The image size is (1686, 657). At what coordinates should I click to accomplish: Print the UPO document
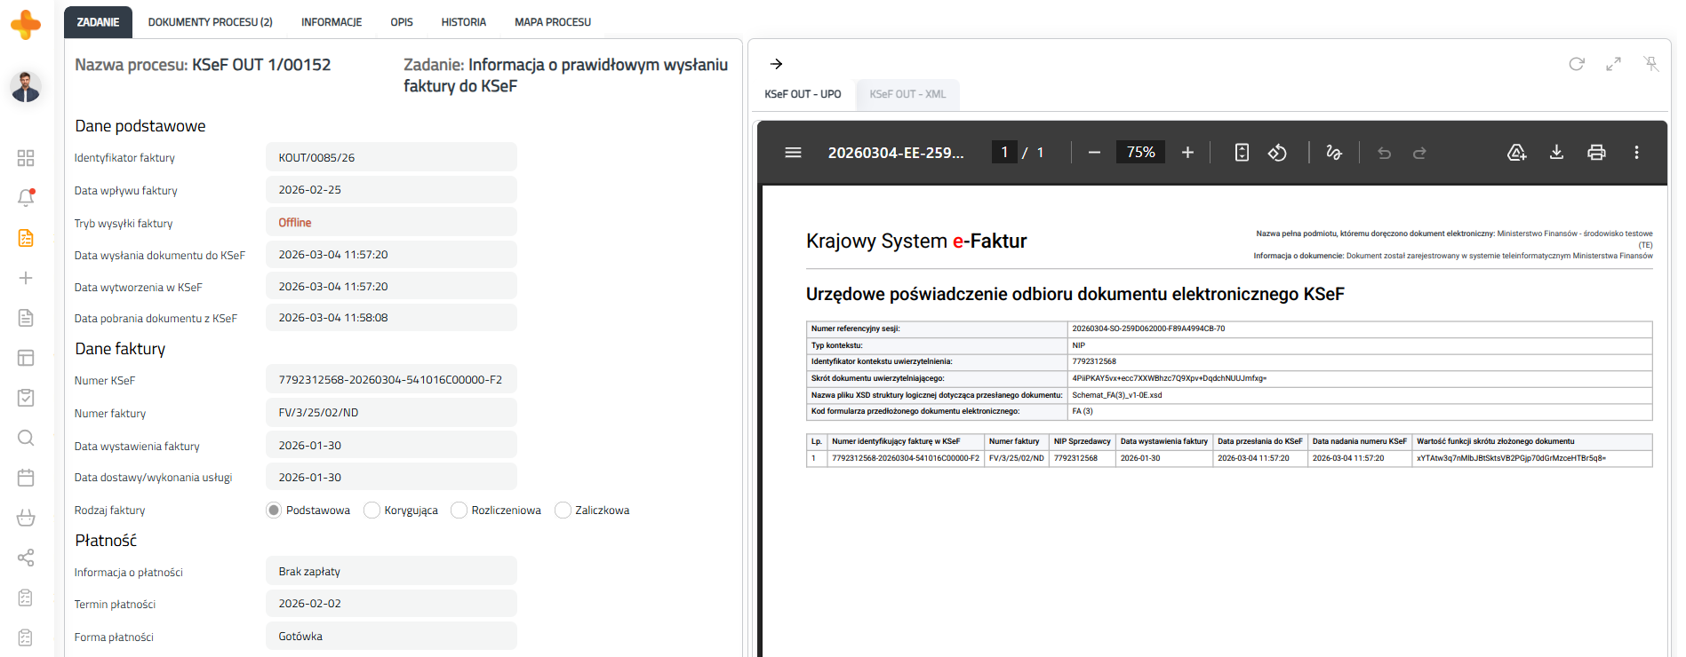click(x=1596, y=153)
